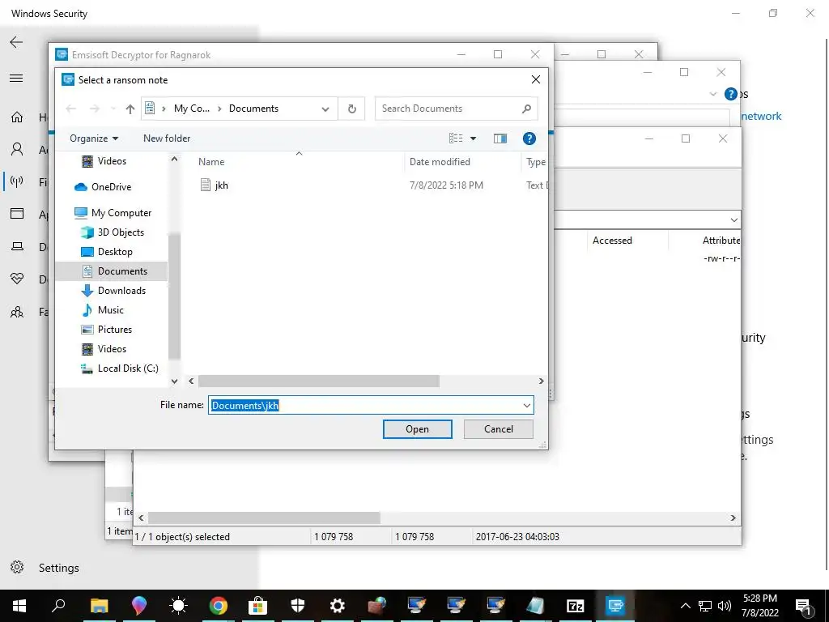Open Google Chrome from taskbar

coord(218,606)
